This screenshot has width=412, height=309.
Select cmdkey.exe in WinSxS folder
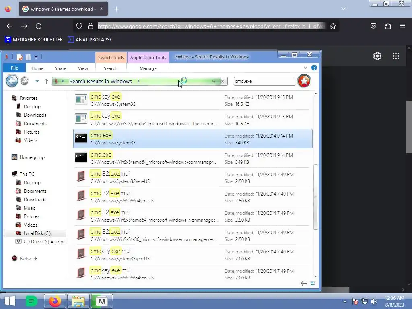[x=193, y=119]
